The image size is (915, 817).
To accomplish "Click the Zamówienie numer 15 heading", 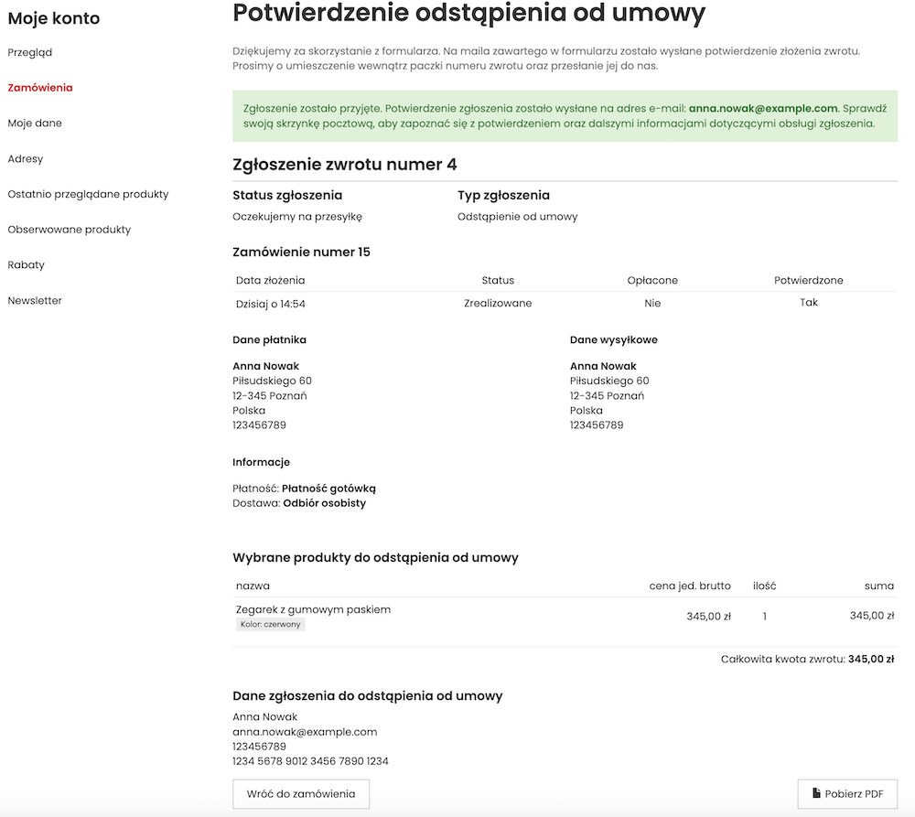I will (x=301, y=253).
